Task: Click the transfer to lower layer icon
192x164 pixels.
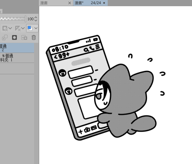Action: [5, 37]
